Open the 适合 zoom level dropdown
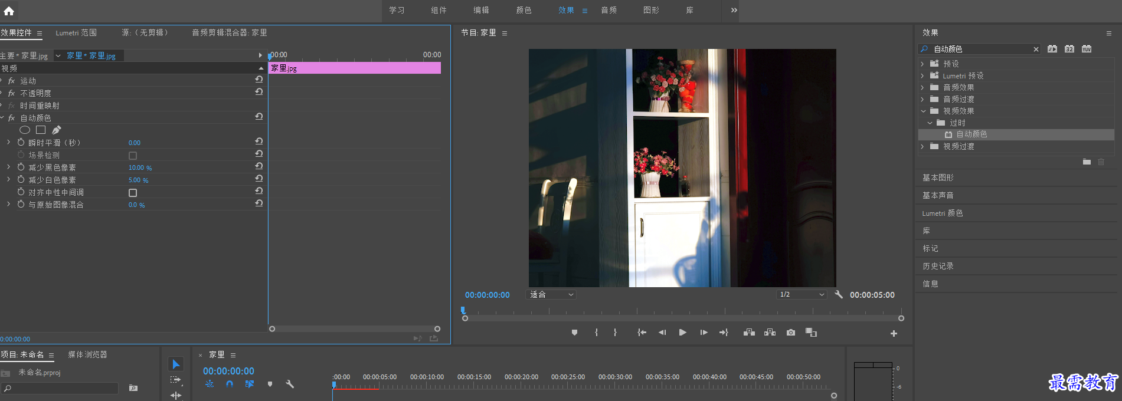This screenshot has height=401, width=1122. coord(551,294)
